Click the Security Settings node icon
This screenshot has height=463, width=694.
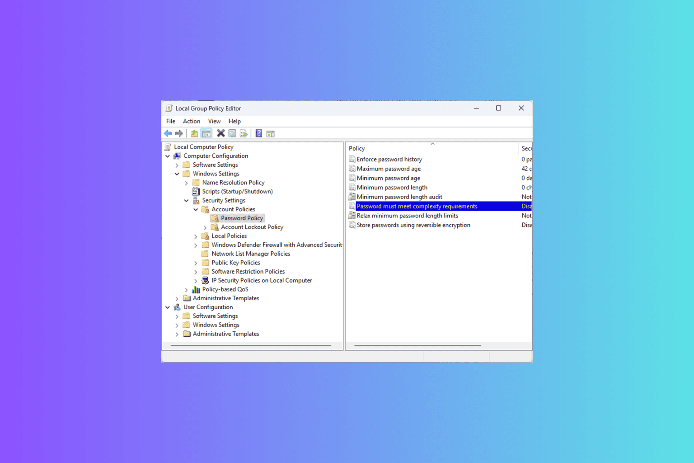pyautogui.click(x=196, y=200)
